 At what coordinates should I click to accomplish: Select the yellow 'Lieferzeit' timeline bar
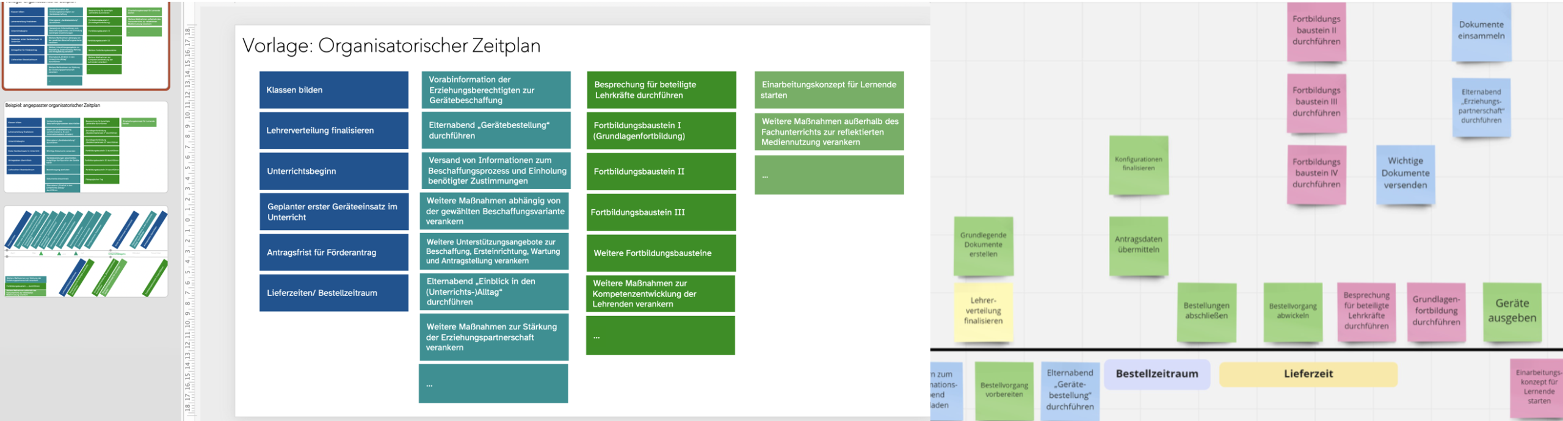point(1308,374)
